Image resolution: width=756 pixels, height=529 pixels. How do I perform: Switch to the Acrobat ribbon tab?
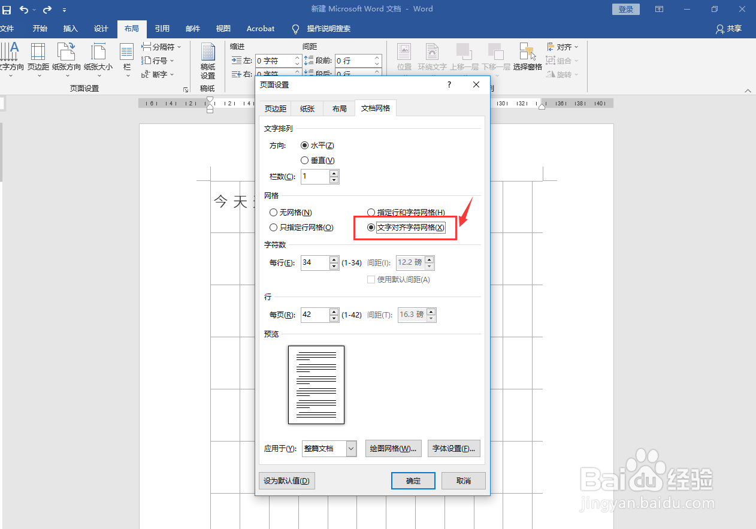[x=261, y=29]
